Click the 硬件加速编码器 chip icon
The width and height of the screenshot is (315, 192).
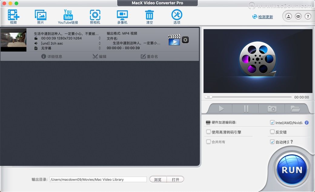tap(208, 123)
